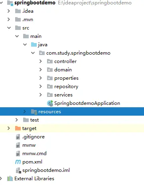Click the test folder icon
Image resolution: width=144 pixels, height=195 pixels.
(x=26, y=120)
